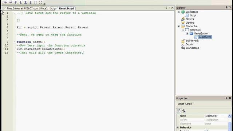233x131 pixels.
Task: Click the single down-arrow zoom icon
Action: point(31,3)
